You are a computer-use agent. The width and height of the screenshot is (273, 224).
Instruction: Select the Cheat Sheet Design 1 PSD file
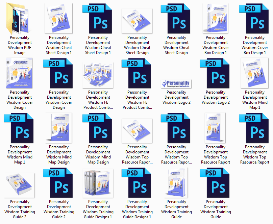coord(98,18)
